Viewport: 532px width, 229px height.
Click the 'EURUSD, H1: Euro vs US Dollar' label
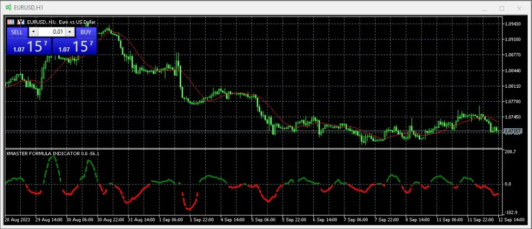[61, 22]
